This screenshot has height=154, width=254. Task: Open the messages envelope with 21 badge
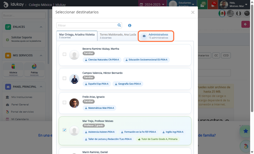point(202,6)
